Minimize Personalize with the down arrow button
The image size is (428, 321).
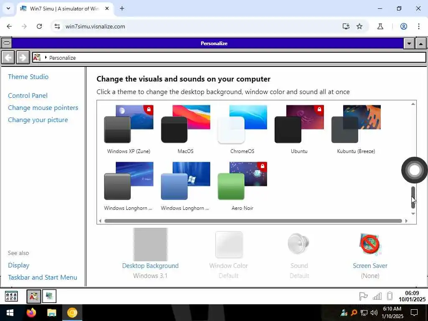409,43
